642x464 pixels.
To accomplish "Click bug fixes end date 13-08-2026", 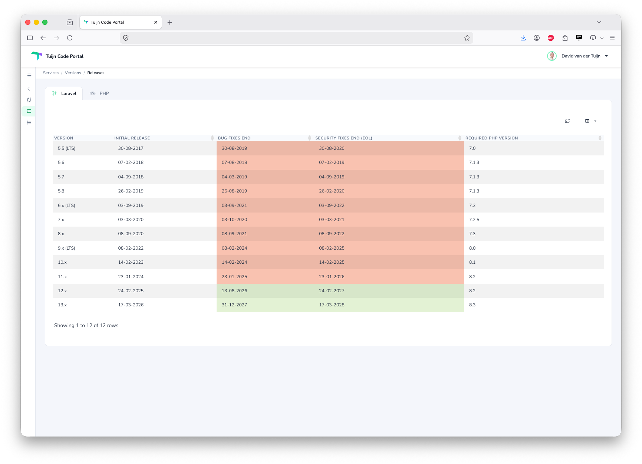I will click(x=234, y=291).
